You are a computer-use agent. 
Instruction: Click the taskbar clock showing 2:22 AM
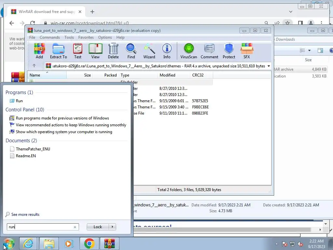316,244
